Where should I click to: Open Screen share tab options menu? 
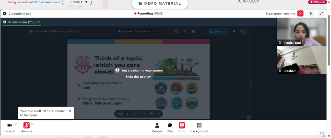tap(39, 22)
